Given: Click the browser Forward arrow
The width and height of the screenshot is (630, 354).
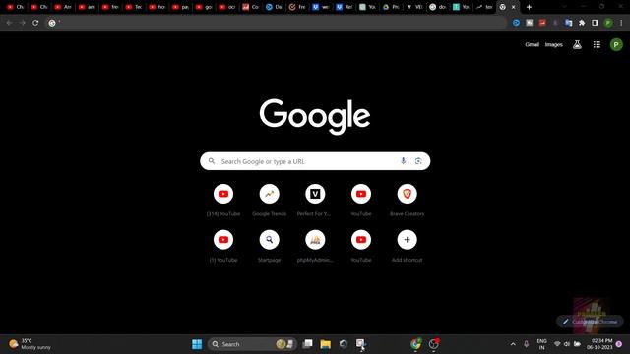Looking at the screenshot, I should click(22, 23).
